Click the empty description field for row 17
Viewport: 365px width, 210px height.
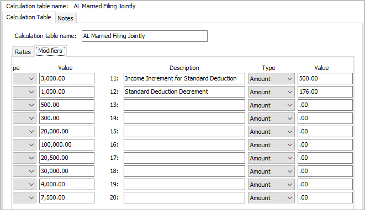pyautogui.click(x=184, y=158)
